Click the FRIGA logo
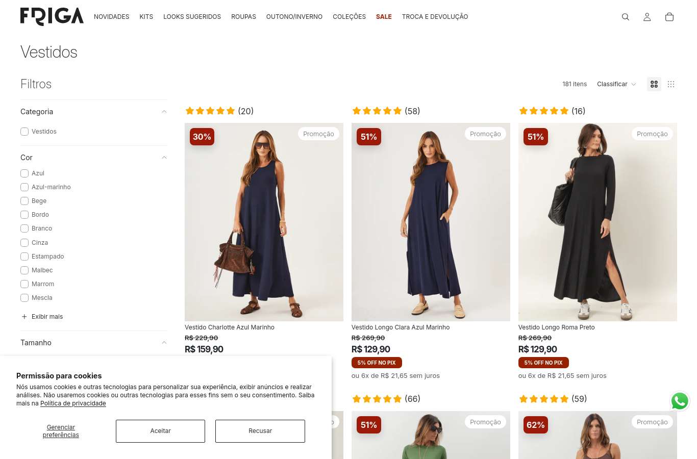This screenshot has height=459, width=697. (52, 16)
